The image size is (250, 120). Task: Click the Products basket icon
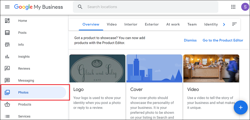7,104
